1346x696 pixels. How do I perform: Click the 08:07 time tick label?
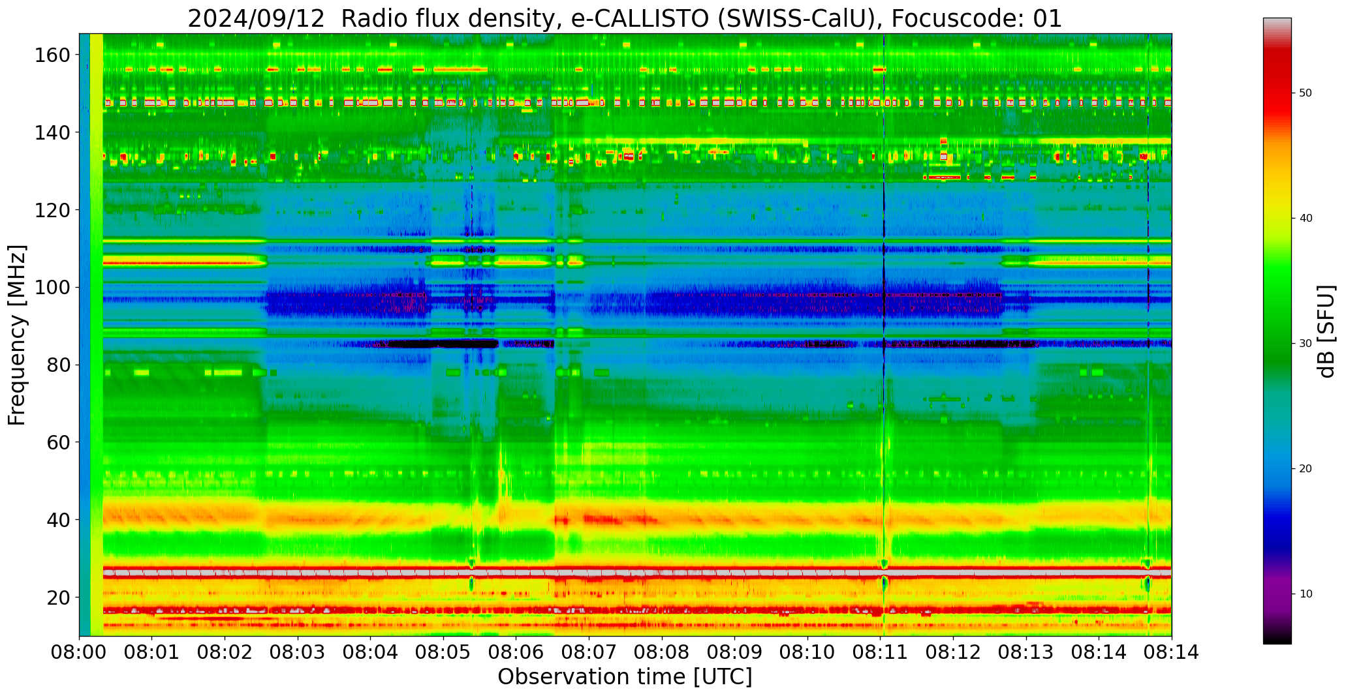(x=589, y=652)
